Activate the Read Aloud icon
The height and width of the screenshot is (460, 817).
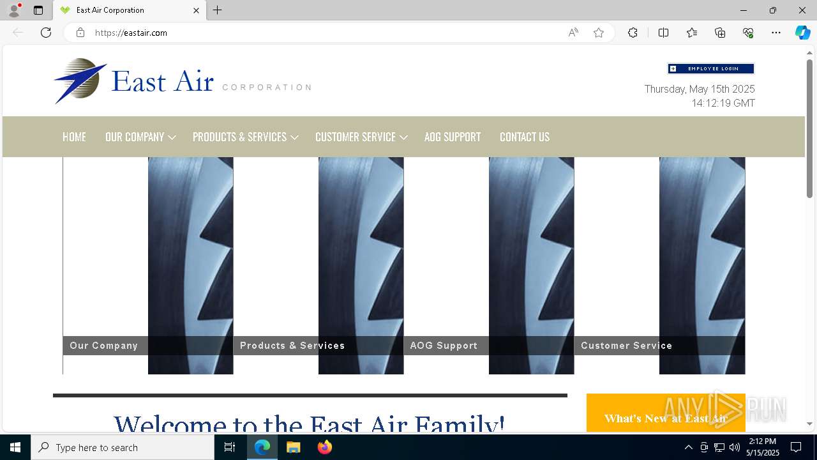573,33
